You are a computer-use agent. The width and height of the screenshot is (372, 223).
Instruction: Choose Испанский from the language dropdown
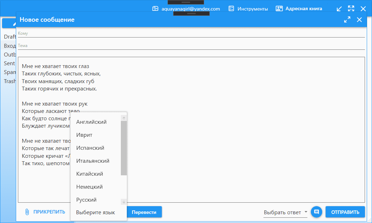tap(90, 148)
